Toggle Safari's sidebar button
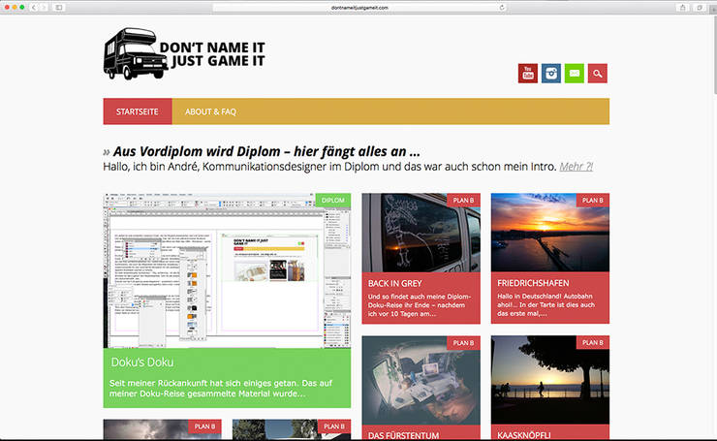The height and width of the screenshot is (441, 717). (x=59, y=8)
